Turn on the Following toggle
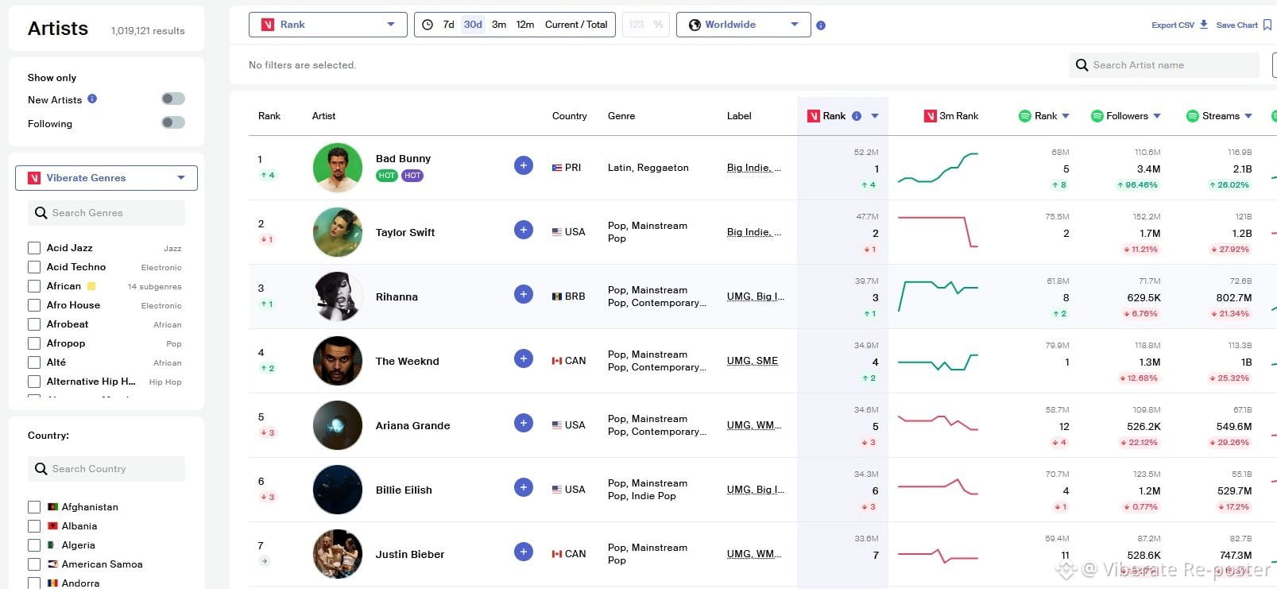This screenshot has width=1277, height=589. pyautogui.click(x=173, y=122)
